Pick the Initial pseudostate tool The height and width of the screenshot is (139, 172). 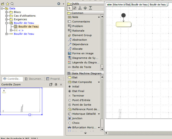76,87
